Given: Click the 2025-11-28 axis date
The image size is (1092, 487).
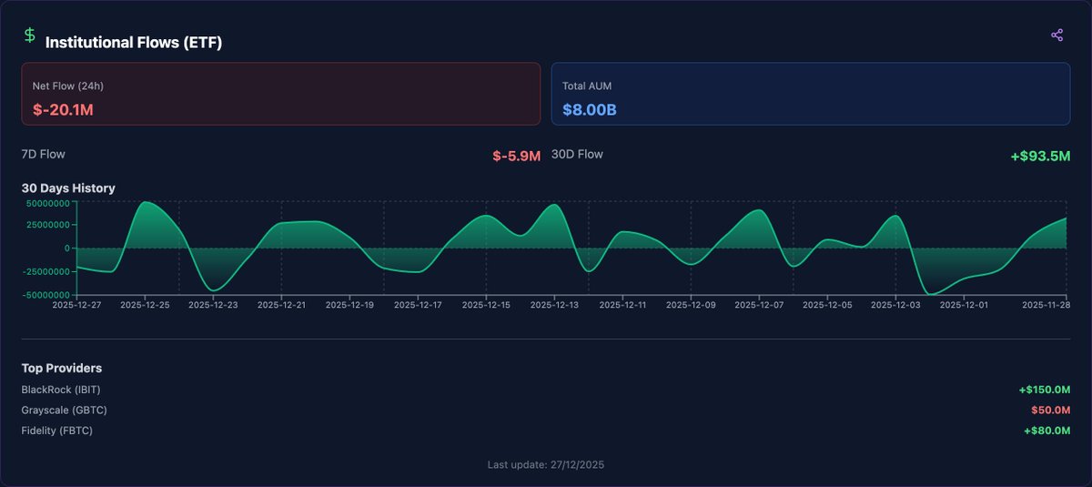Looking at the screenshot, I should (x=1046, y=306).
